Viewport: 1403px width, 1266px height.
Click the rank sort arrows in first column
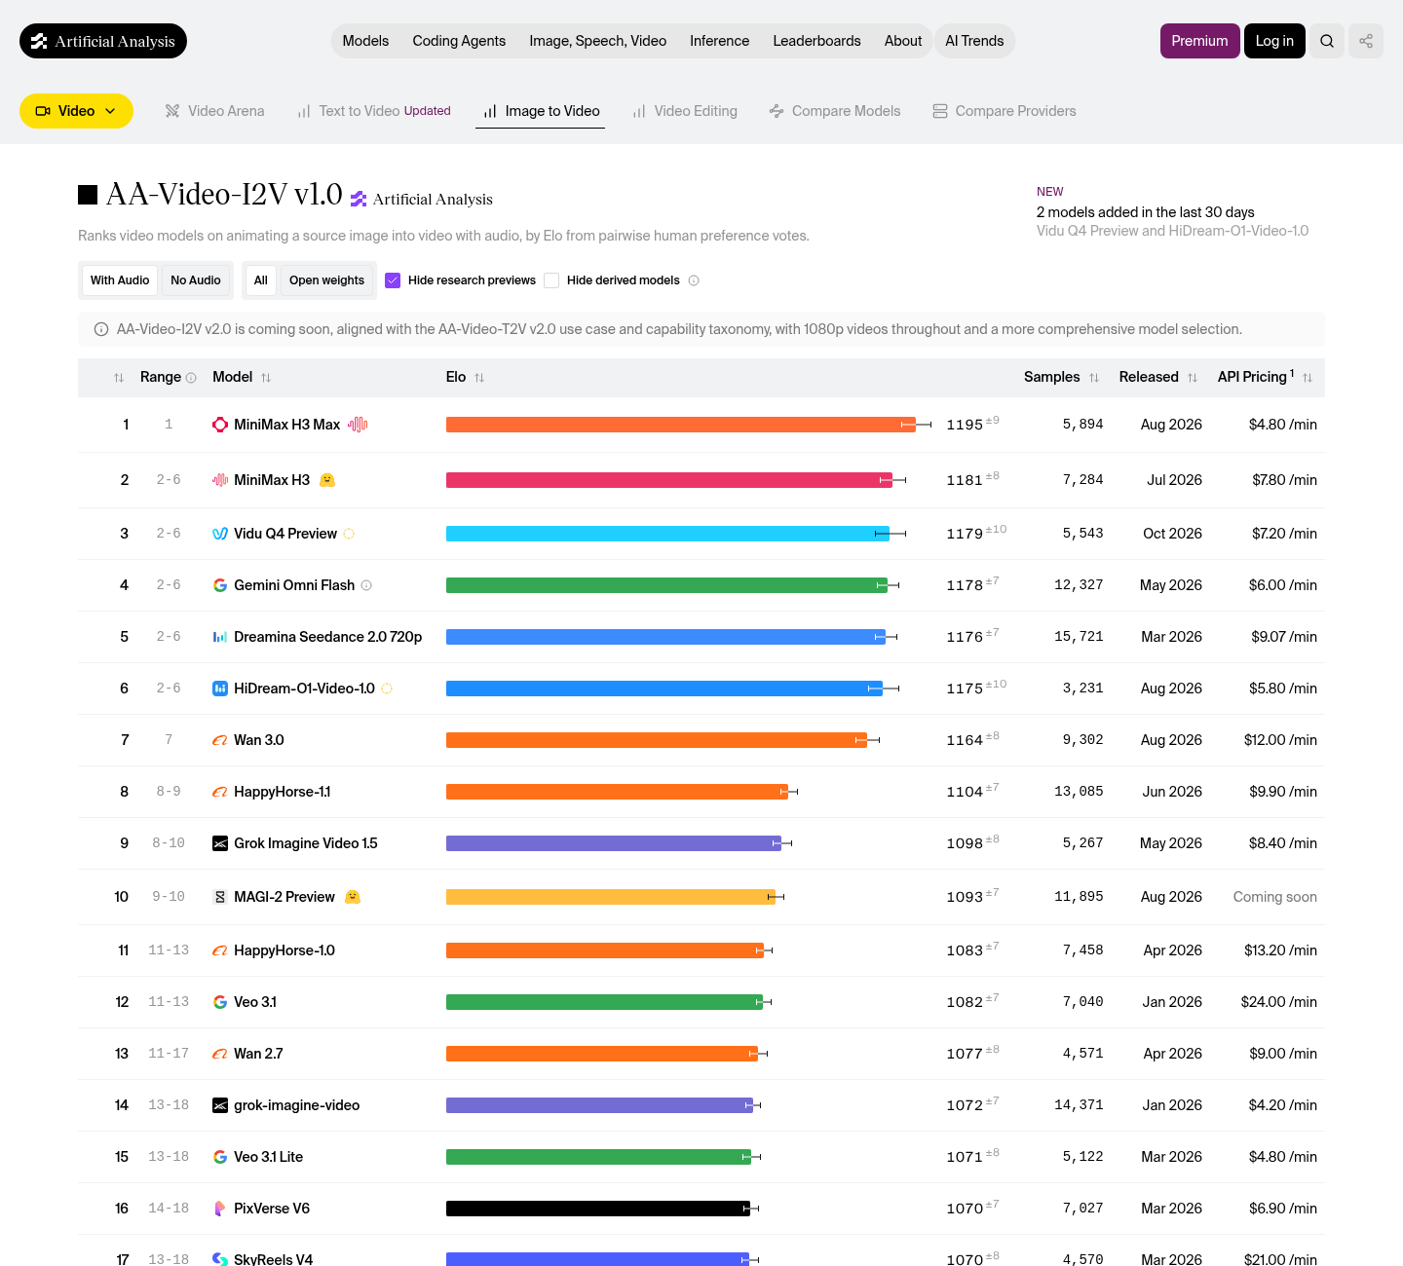pos(119,378)
